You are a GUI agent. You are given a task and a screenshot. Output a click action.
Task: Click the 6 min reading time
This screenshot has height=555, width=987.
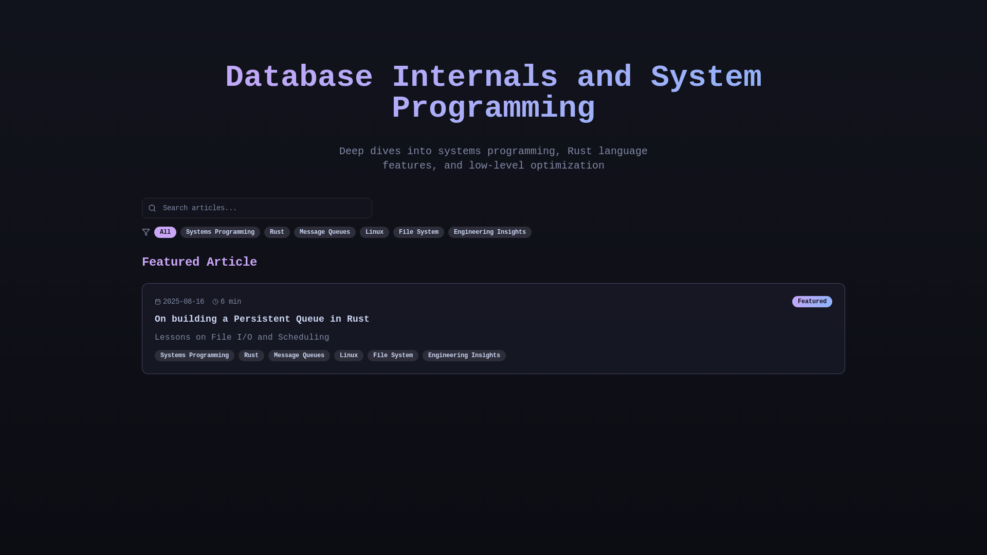tap(231, 302)
